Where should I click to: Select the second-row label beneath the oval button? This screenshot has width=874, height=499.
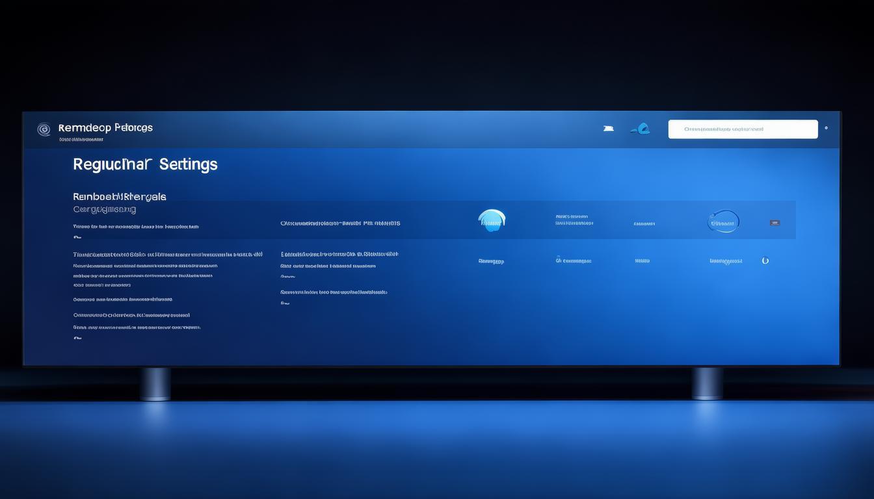726,261
